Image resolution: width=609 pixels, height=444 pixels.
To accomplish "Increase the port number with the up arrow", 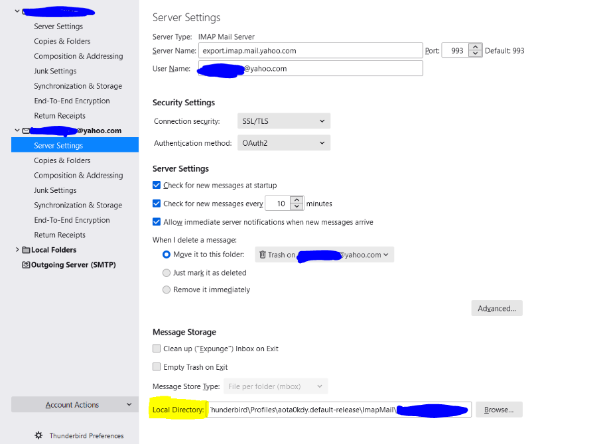I will 476,47.
